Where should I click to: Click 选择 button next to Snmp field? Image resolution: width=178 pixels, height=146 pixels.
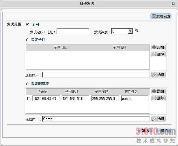coord(159,119)
